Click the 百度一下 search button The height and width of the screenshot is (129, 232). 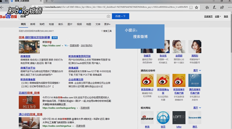coord(120,16)
